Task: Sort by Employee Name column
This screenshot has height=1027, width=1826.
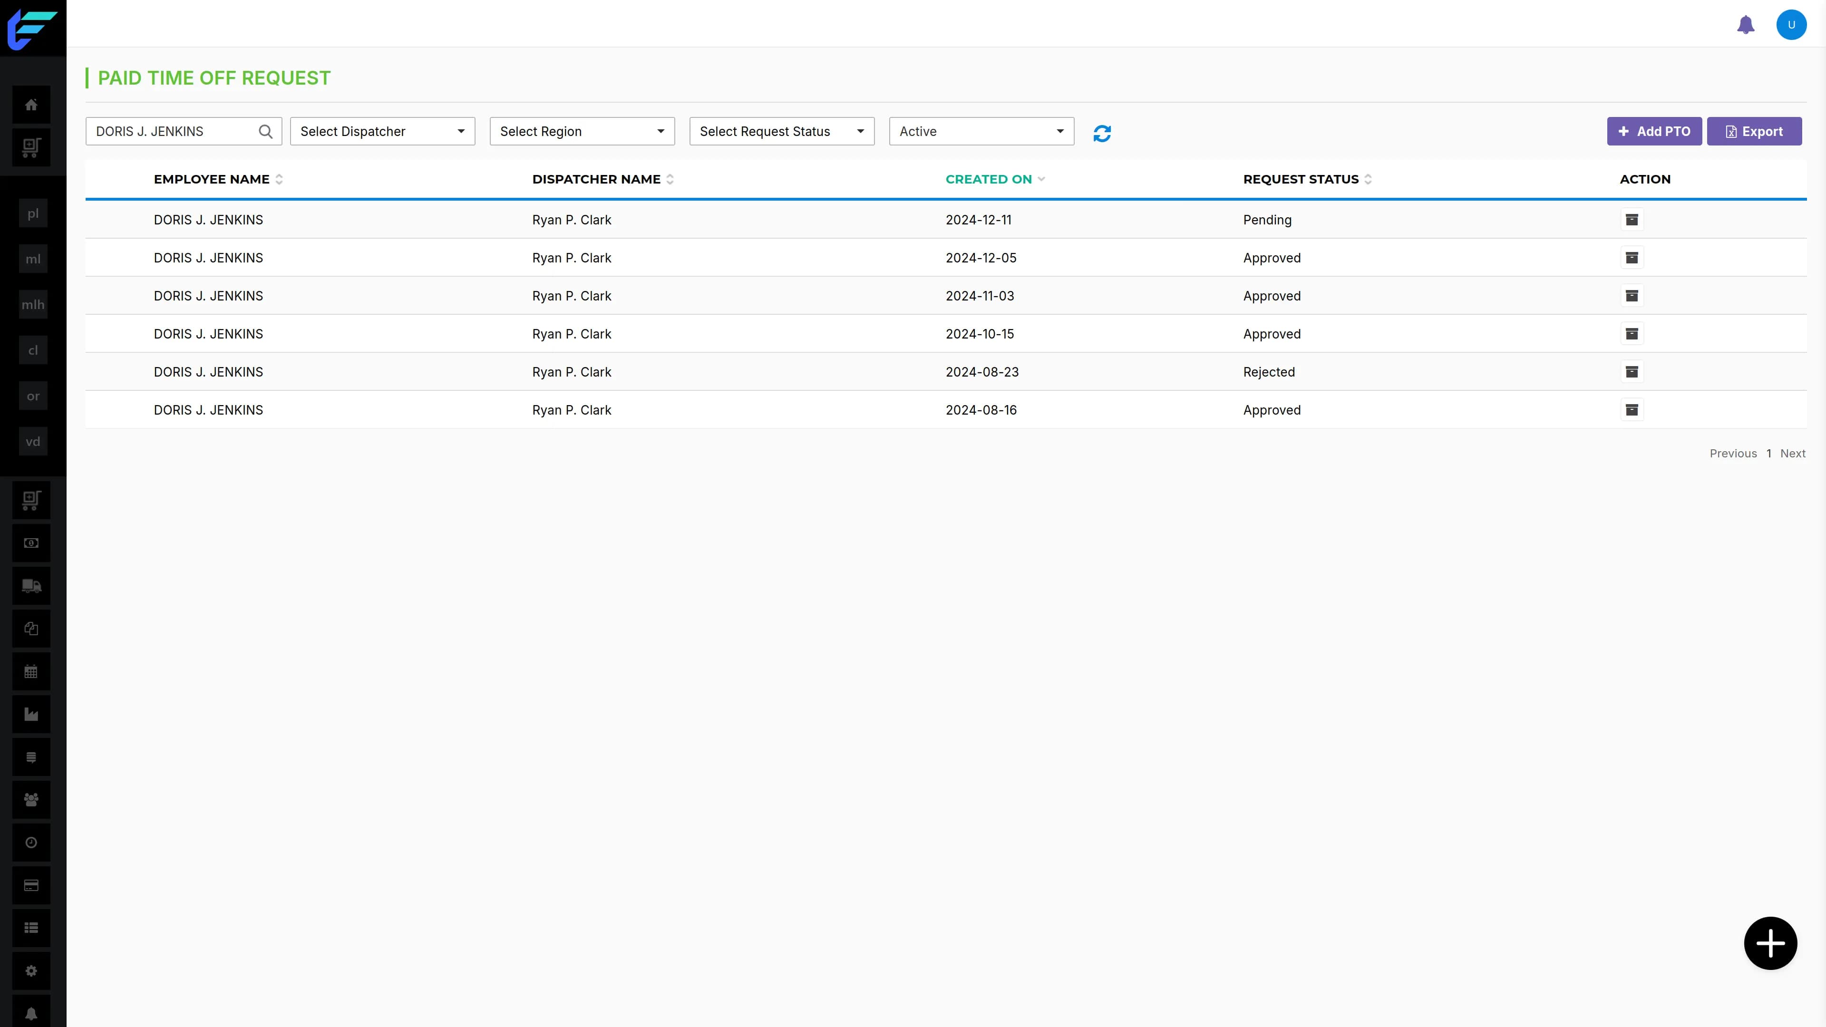Action: click(218, 179)
